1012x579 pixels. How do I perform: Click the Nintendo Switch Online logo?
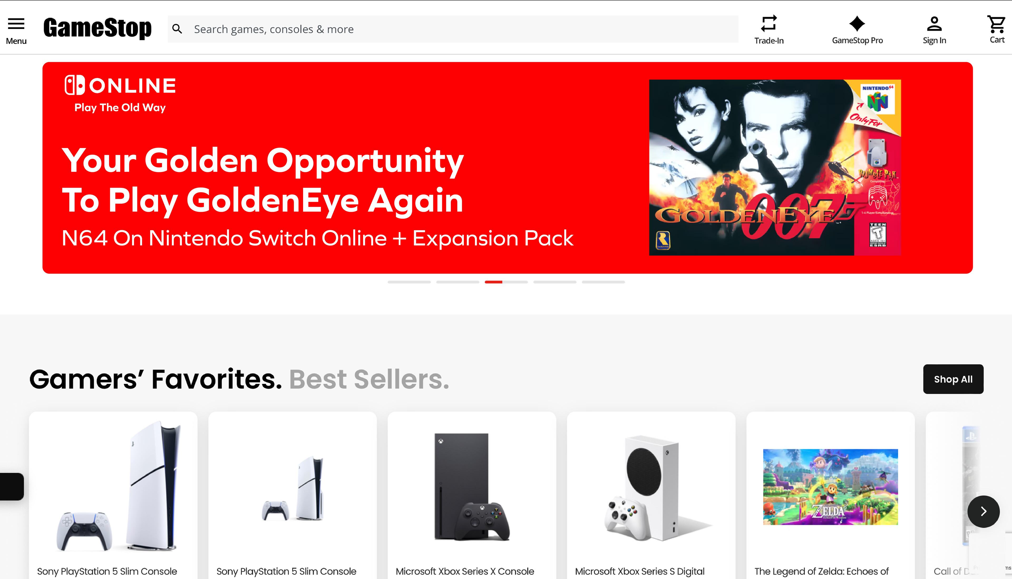pos(120,85)
